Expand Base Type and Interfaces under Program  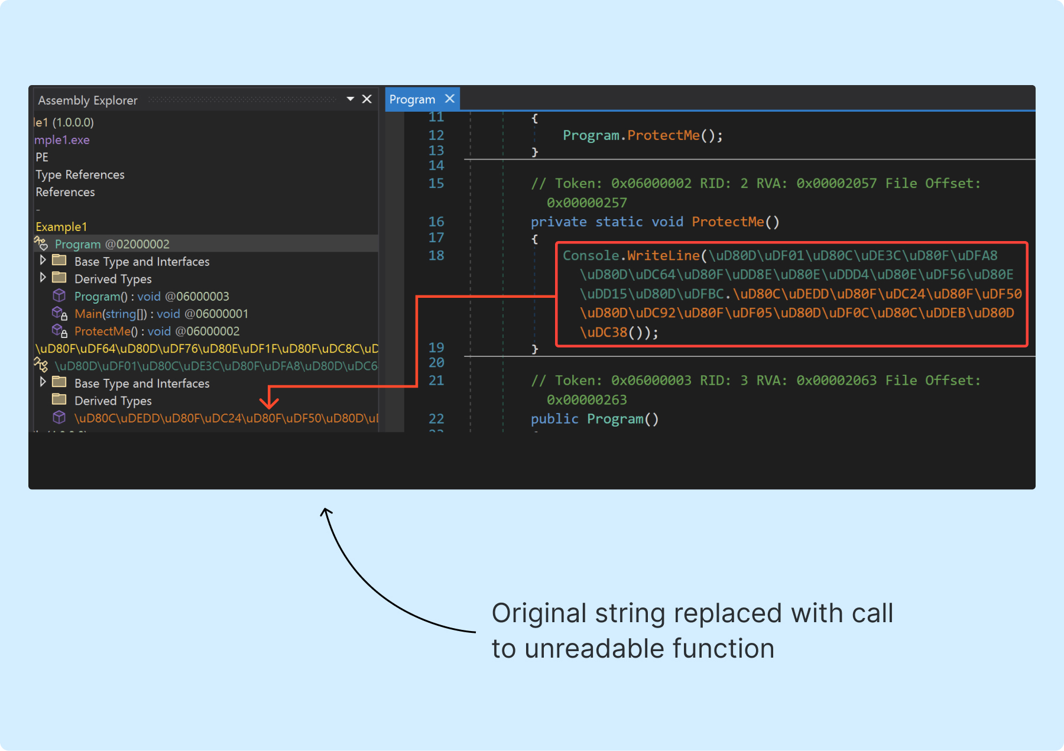[43, 261]
